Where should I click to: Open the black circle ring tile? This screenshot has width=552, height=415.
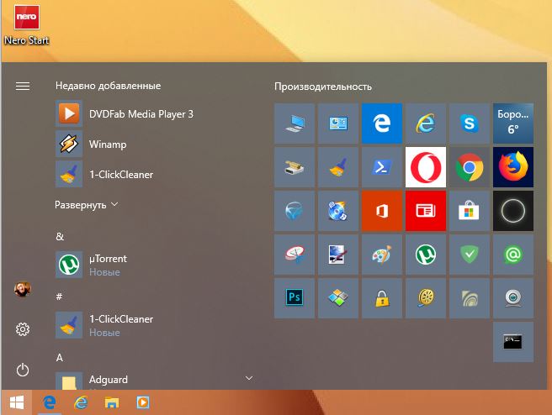pos(513,211)
